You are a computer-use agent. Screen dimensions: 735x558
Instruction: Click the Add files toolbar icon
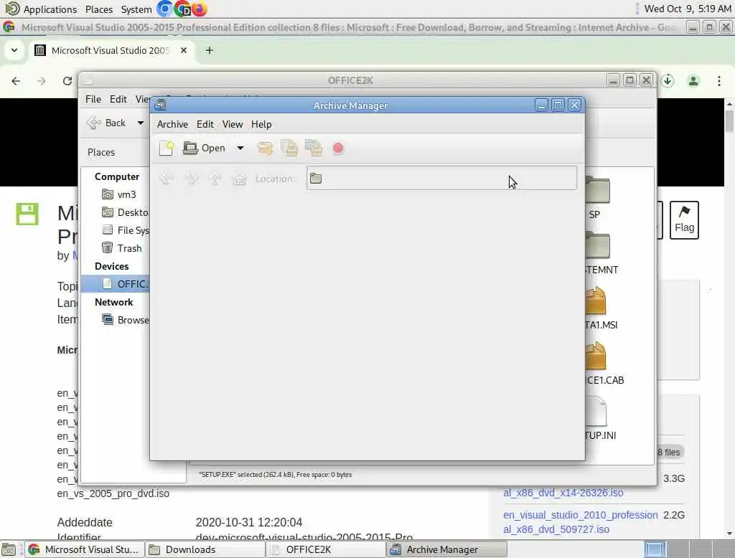click(x=289, y=148)
